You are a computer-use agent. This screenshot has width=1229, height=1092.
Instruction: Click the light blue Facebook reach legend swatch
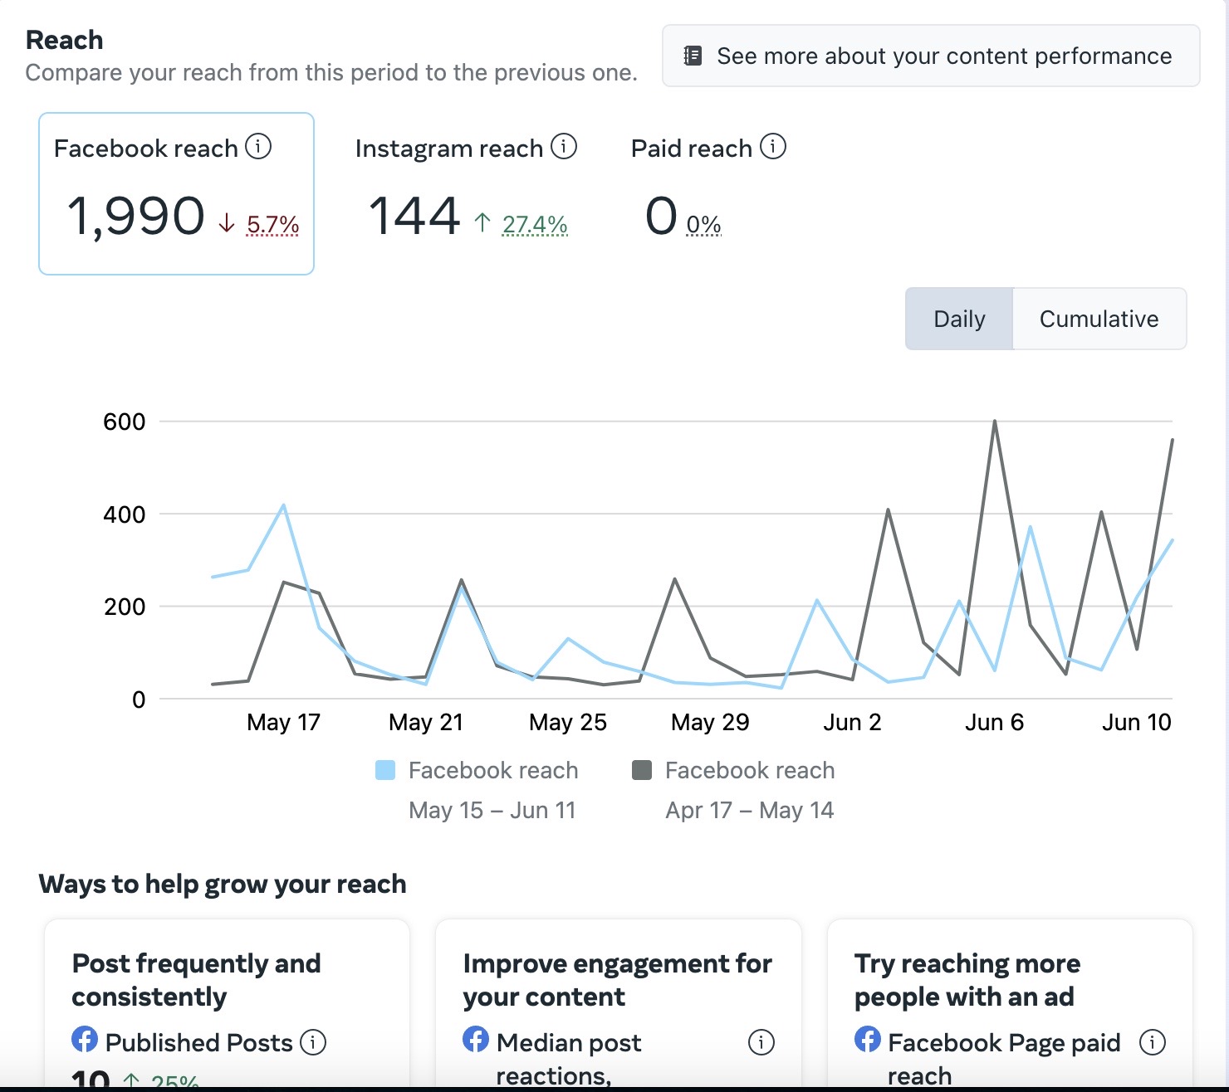(385, 770)
